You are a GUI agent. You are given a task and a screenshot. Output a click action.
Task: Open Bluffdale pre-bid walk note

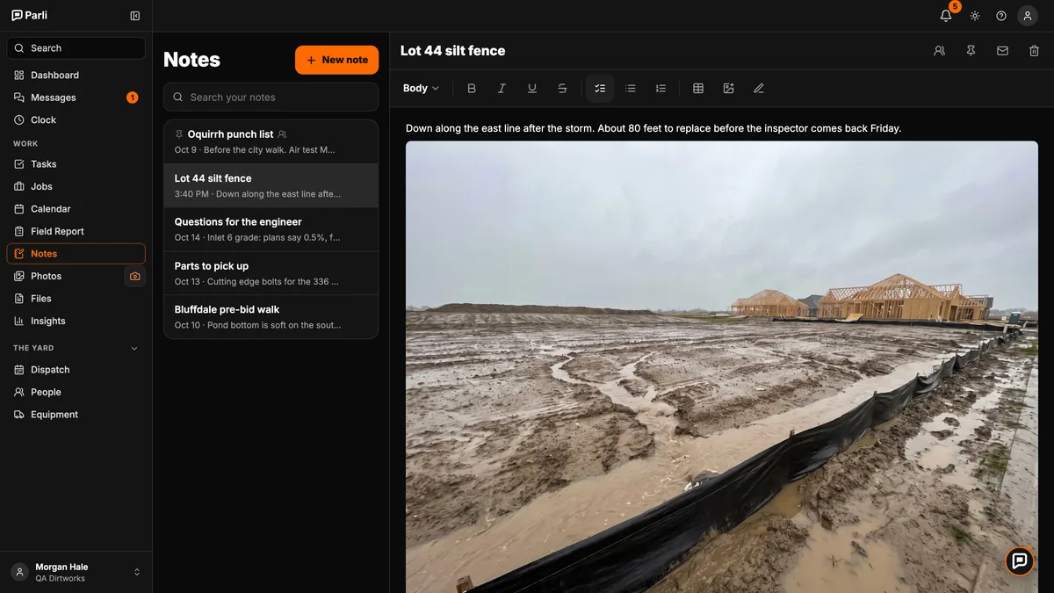coord(271,316)
